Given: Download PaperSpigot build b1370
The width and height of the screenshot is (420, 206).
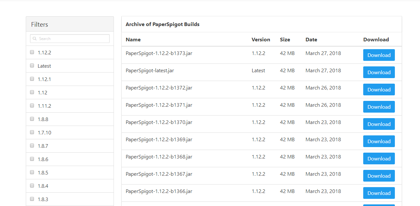Looking at the screenshot, I should pos(379,124).
